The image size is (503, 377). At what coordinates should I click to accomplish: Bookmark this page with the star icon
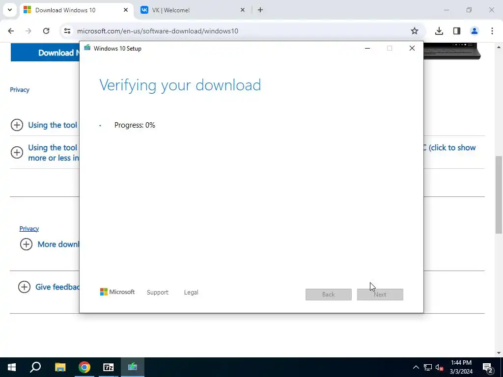click(415, 31)
